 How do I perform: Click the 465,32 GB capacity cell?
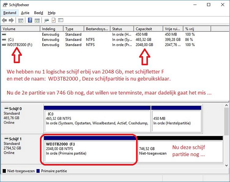point(143,40)
